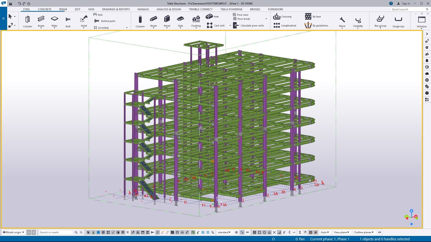The width and height of the screenshot is (431, 242).
Task: Choose the concrete Panel tool
Action: pyautogui.click(x=167, y=22)
